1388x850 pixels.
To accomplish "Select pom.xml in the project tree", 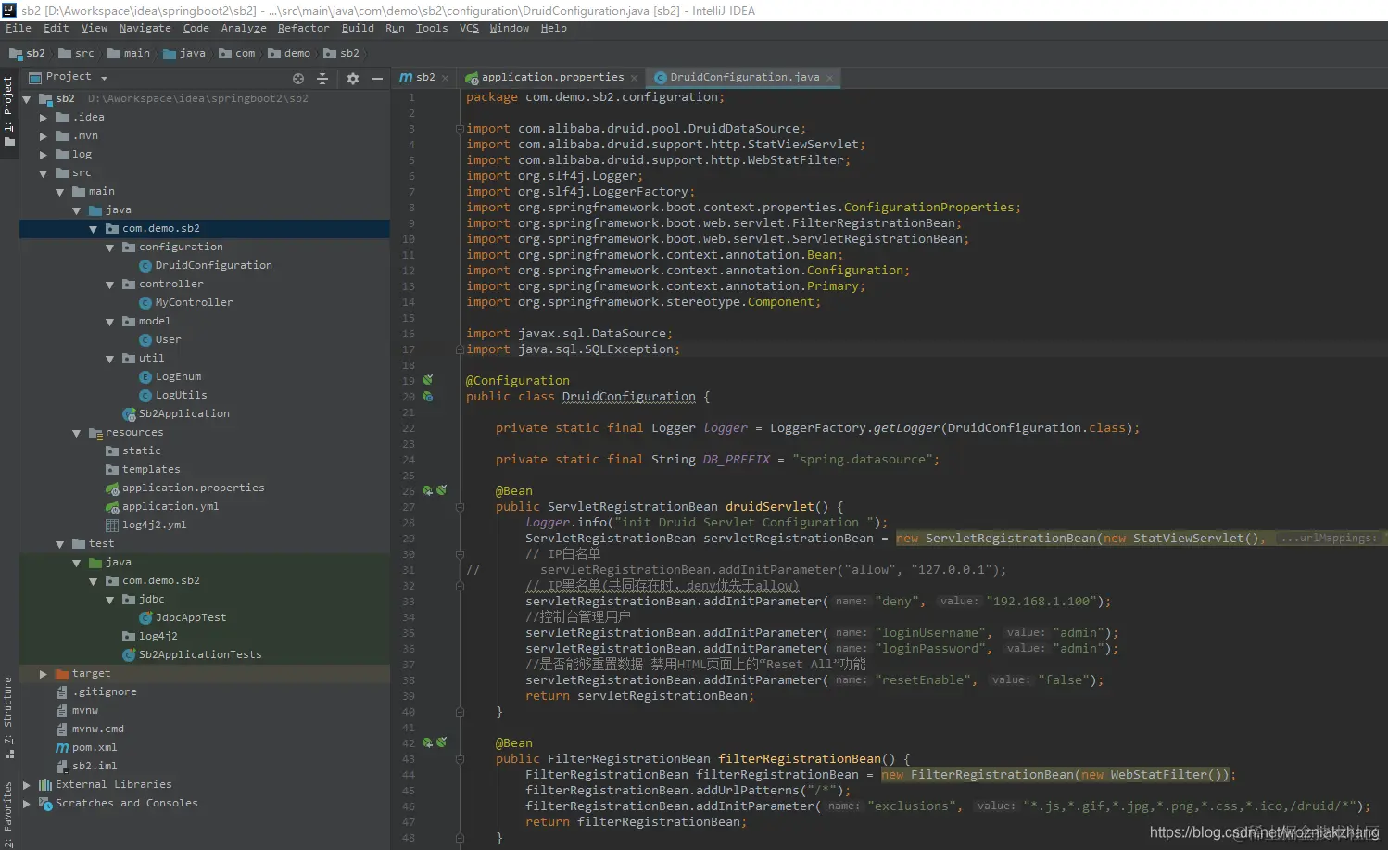I will (x=95, y=748).
